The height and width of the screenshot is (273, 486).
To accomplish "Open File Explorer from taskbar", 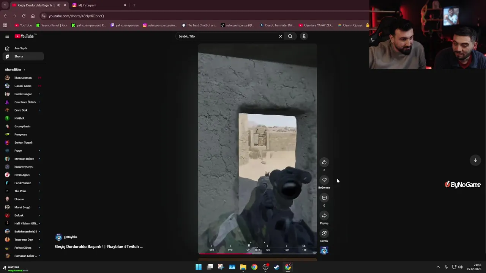I will (243, 267).
